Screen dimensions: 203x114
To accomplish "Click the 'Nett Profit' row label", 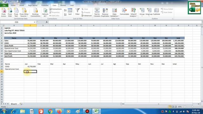I will pos(14,56).
